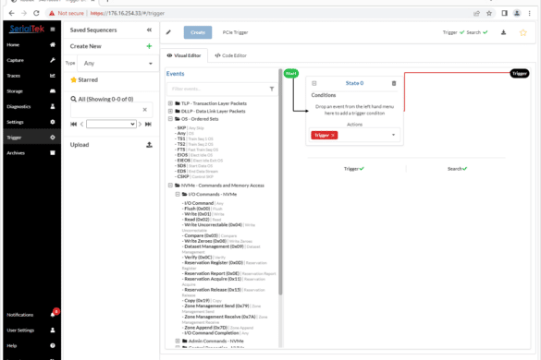Select the Read (0x02) command event
Viewport: 541px width, 360px height.
tap(202, 220)
